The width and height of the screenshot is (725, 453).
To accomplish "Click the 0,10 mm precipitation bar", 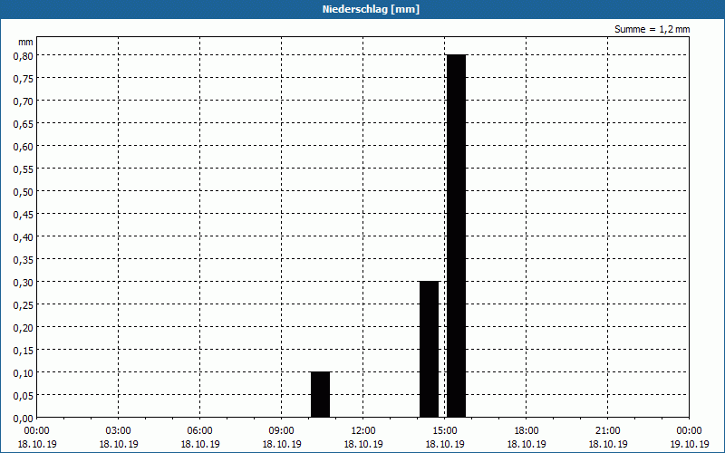I will [x=321, y=394].
